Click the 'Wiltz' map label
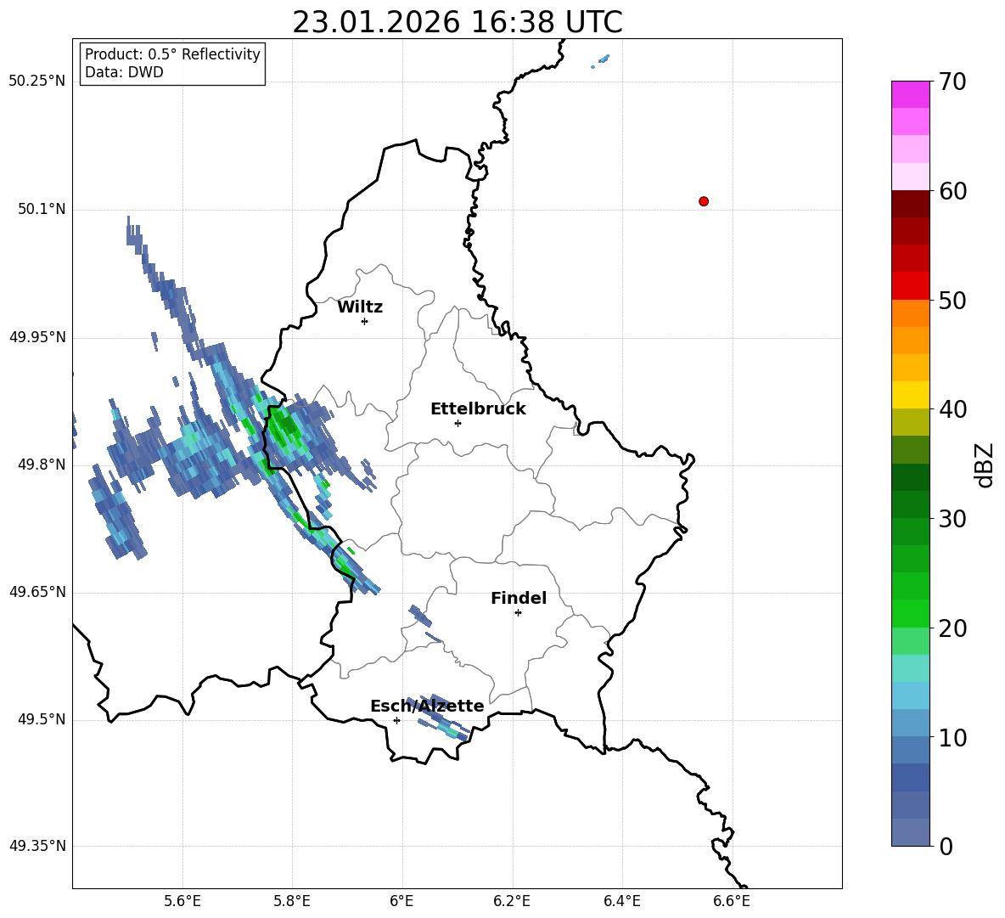Image resolution: width=1005 pixels, height=918 pixels. click(x=360, y=307)
